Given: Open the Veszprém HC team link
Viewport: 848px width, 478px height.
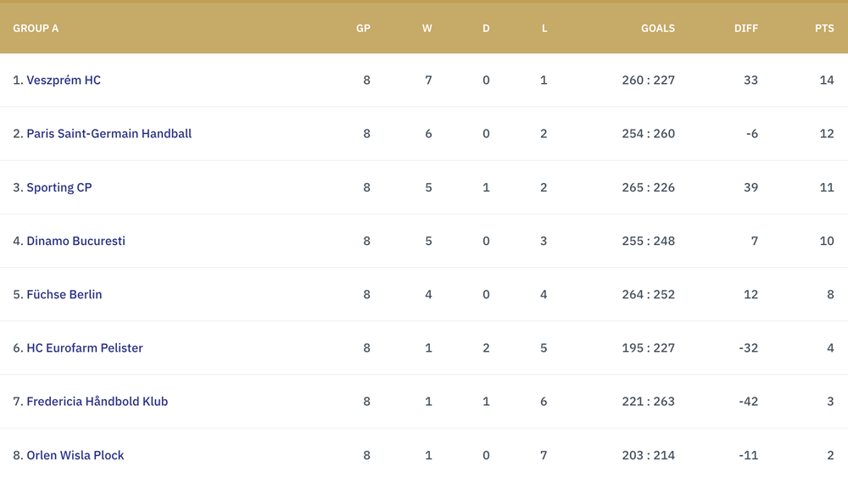Looking at the screenshot, I should pos(64,80).
